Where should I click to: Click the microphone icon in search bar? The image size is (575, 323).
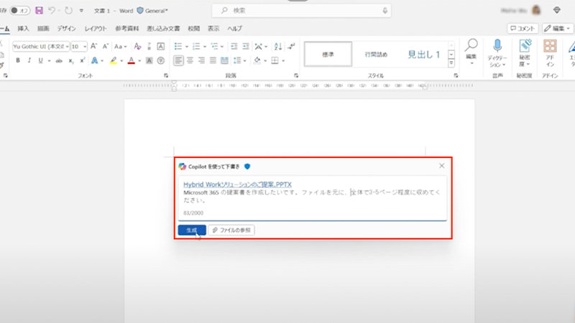385,11
